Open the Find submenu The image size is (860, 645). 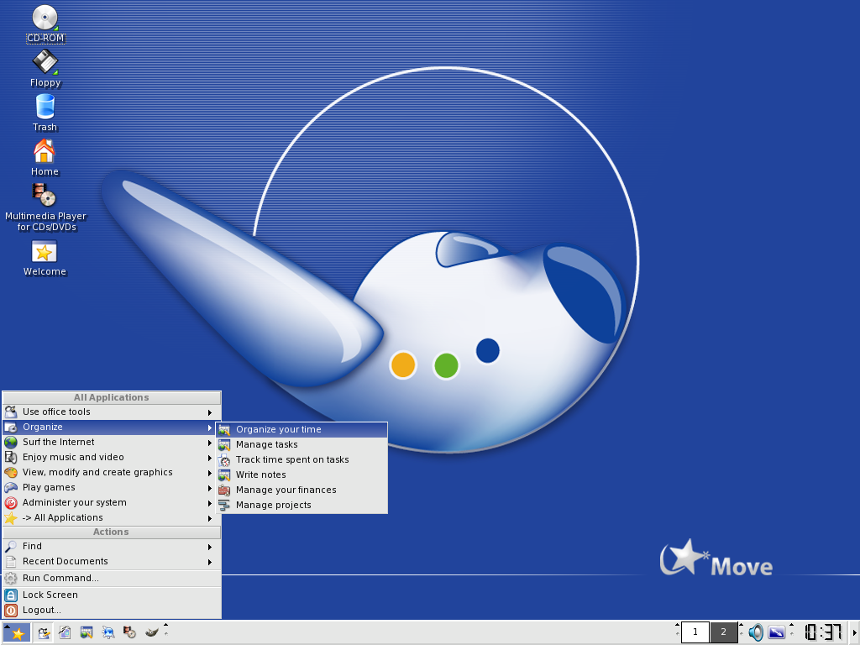112,546
